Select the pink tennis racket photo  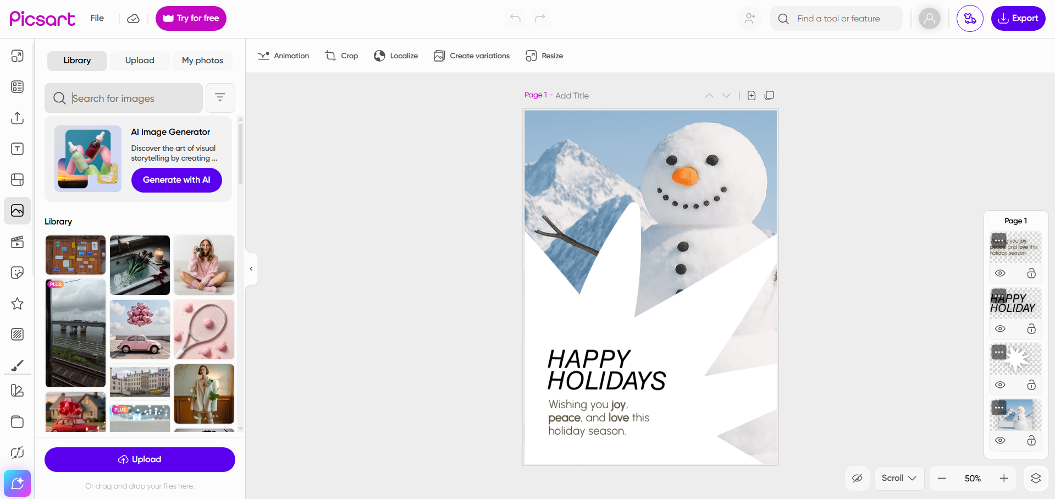[x=204, y=330]
